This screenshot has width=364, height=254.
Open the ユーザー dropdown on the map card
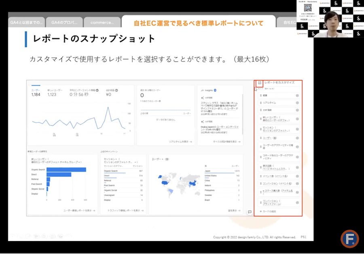(x=157, y=159)
